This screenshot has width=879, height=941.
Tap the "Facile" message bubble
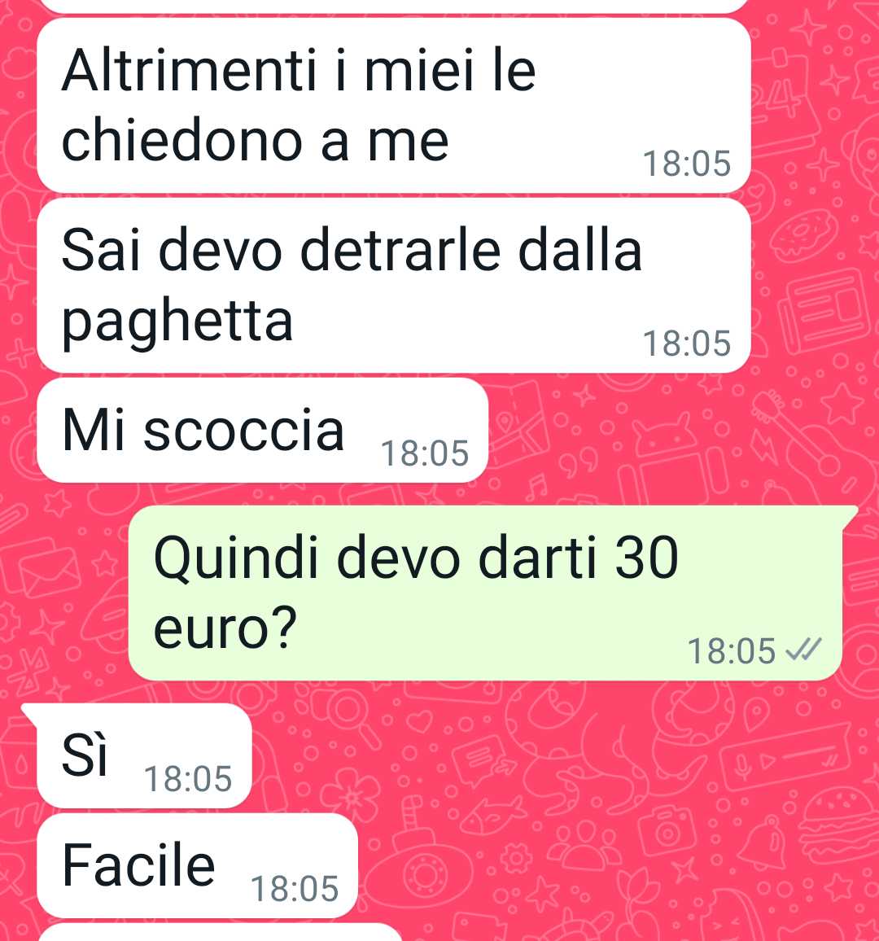click(198, 865)
